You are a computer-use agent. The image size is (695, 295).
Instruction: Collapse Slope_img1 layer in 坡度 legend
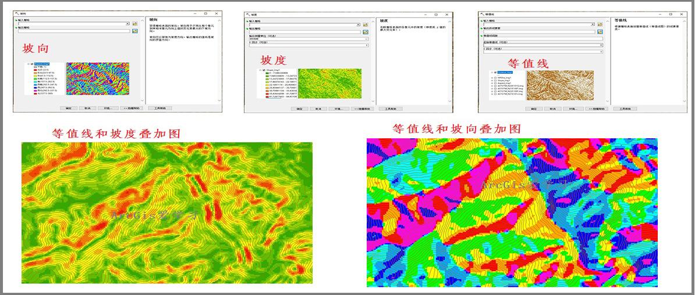tap(260, 70)
